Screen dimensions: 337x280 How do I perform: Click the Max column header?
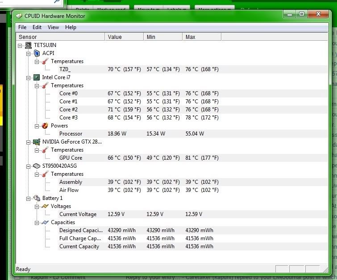[202, 37]
